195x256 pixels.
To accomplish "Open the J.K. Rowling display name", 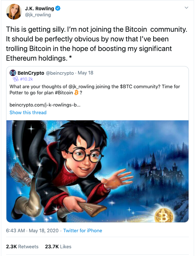I will (39, 8).
